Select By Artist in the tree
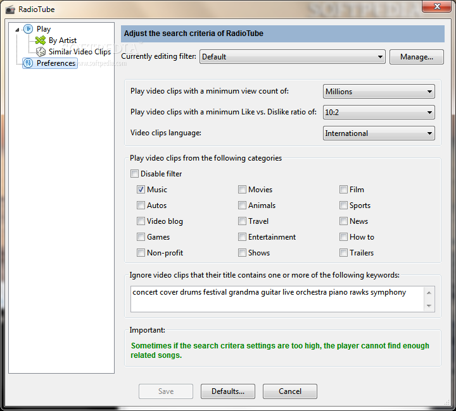Viewport: 456px width, 411px height. click(63, 40)
